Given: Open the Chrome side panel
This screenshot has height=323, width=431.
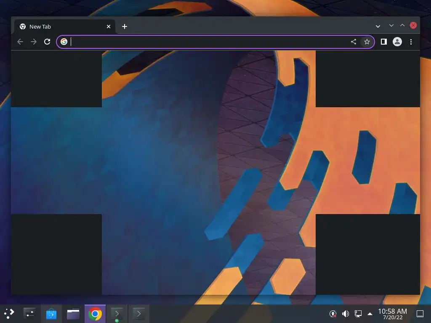Looking at the screenshot, I should (384, 42).
